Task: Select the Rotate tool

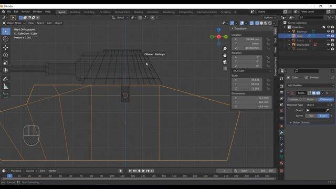Action: (x=6, y=55)
